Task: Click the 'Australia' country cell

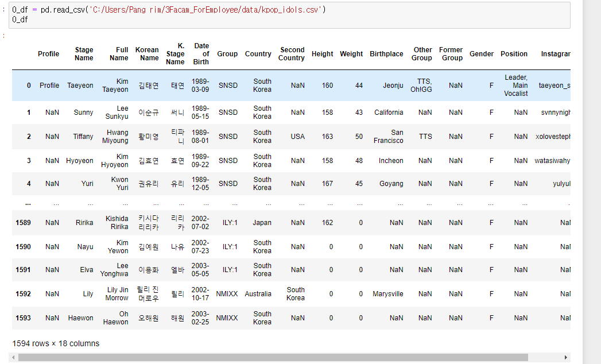Action: pyautogui.click(x=258, y=294)
